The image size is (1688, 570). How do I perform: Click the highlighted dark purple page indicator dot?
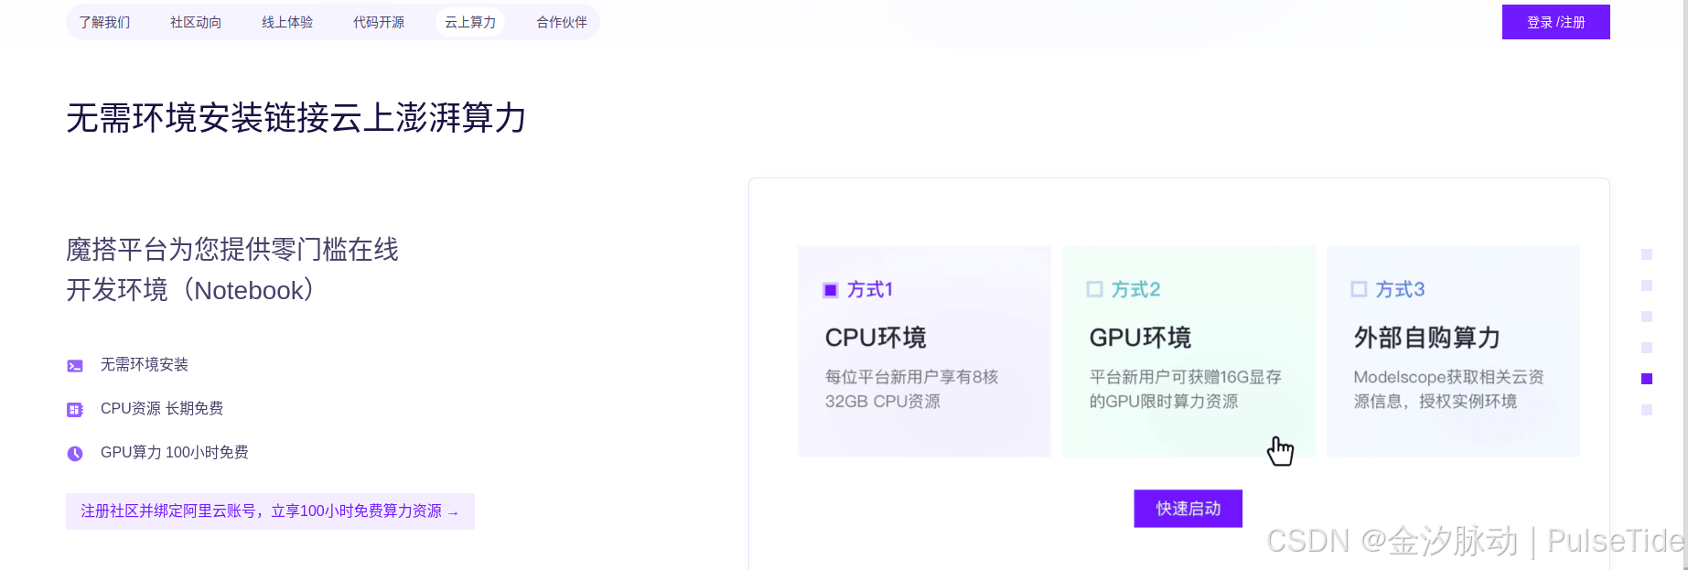point(1647,379)
